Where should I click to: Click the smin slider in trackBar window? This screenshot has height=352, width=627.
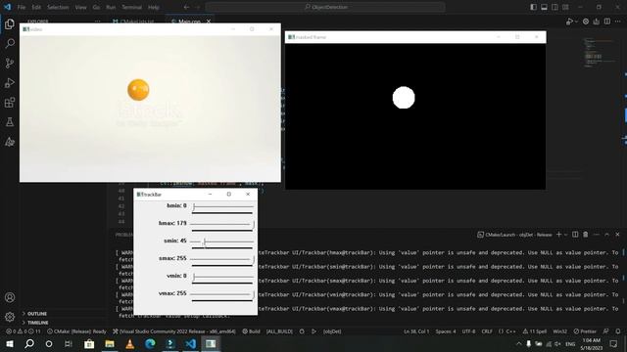pos(222,242)
